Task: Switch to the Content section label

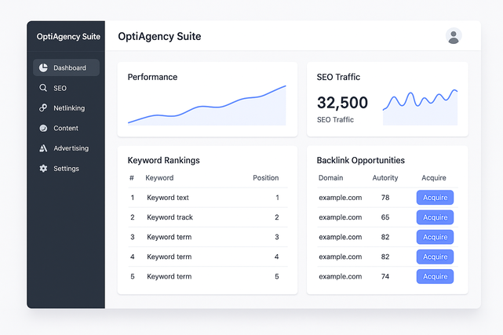Action: [x=66, y=128]
